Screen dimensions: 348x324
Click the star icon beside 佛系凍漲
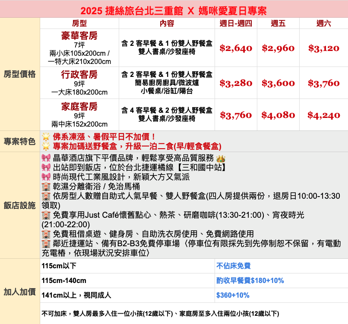pos(46,137)
